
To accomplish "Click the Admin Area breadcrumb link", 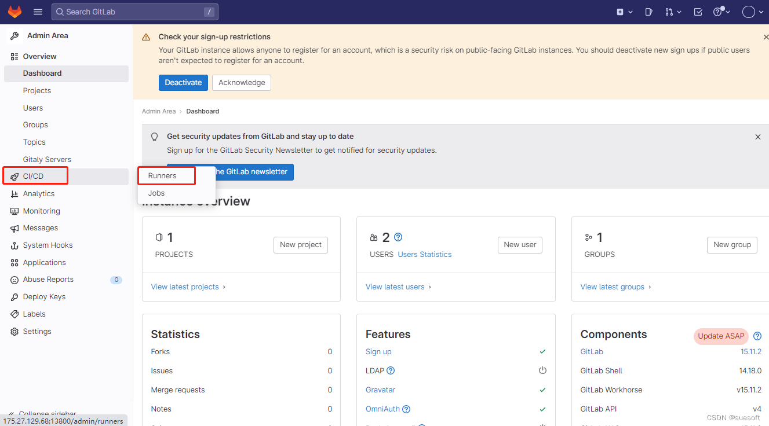I will pyautogui.click(x=159, y=111).
